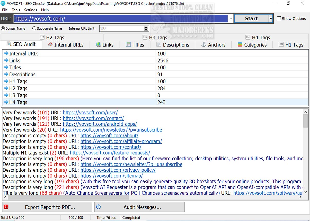Click the 'Completed' status bar text
This screenshot has height=221, width=310.
[x=131, y=218]
